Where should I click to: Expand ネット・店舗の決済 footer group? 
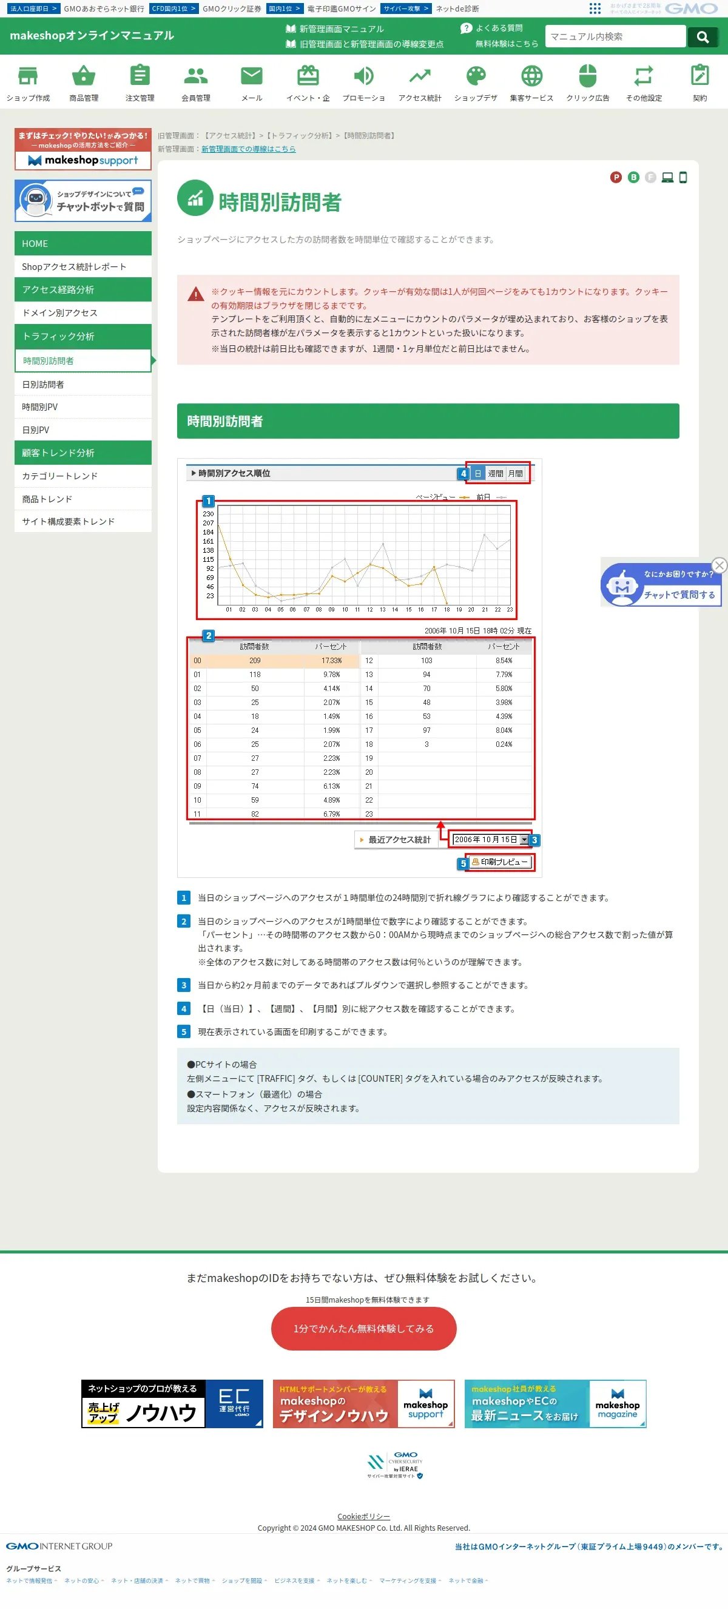[140, 1581]
